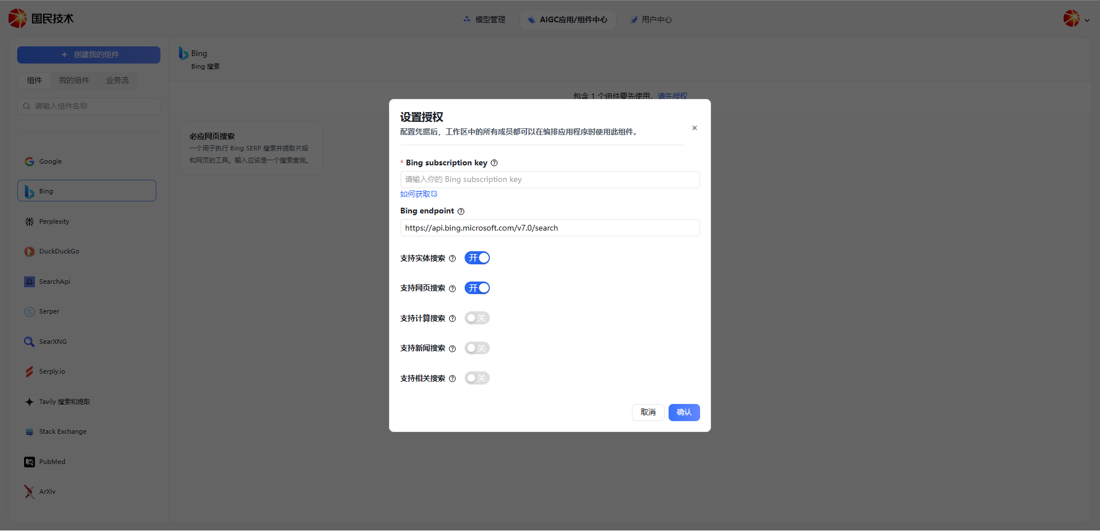This screenshot has height=531, width=1100.
Task: Click the ArXiv icon
Action: pos(29,492)
